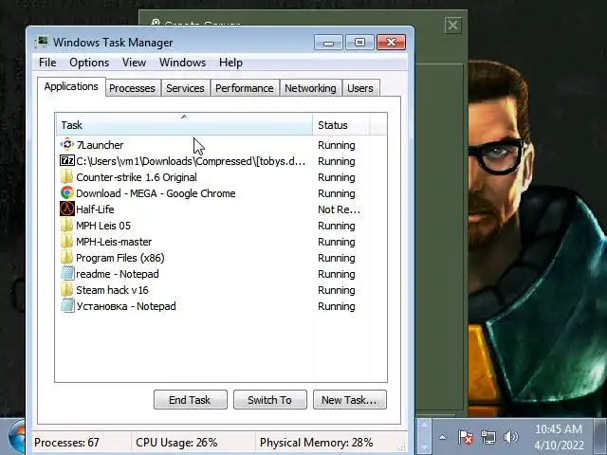The image size is (607, 455).
Task: Switch to the Networking tab
Action: [310, 88]
